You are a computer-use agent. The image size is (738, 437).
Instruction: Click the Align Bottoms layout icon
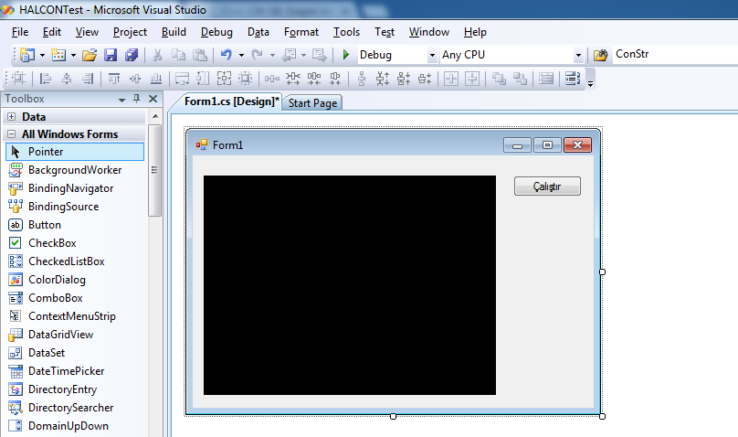(156, 79)
